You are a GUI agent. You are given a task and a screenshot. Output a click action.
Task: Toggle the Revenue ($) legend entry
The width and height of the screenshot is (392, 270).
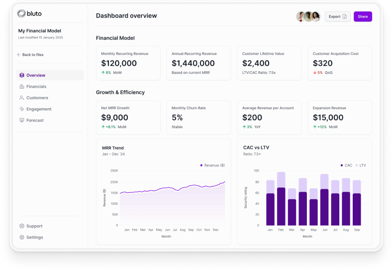[212, 165]
